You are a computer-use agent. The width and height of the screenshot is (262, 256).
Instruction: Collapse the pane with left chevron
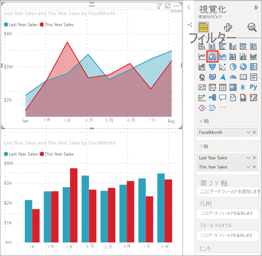[x=189, y=7]
